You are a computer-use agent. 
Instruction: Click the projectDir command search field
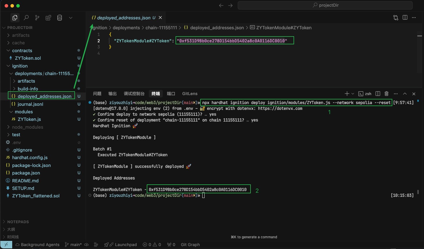[325, 5]
